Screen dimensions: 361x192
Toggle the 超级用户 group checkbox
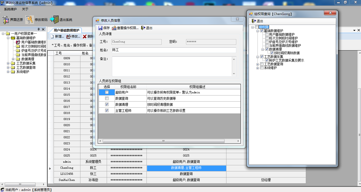click(107, 92)
